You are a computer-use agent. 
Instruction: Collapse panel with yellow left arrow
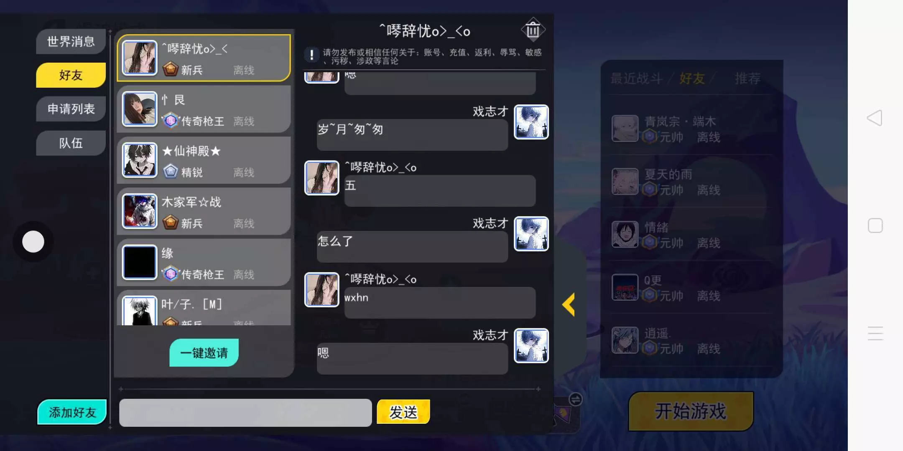point(569,304)
